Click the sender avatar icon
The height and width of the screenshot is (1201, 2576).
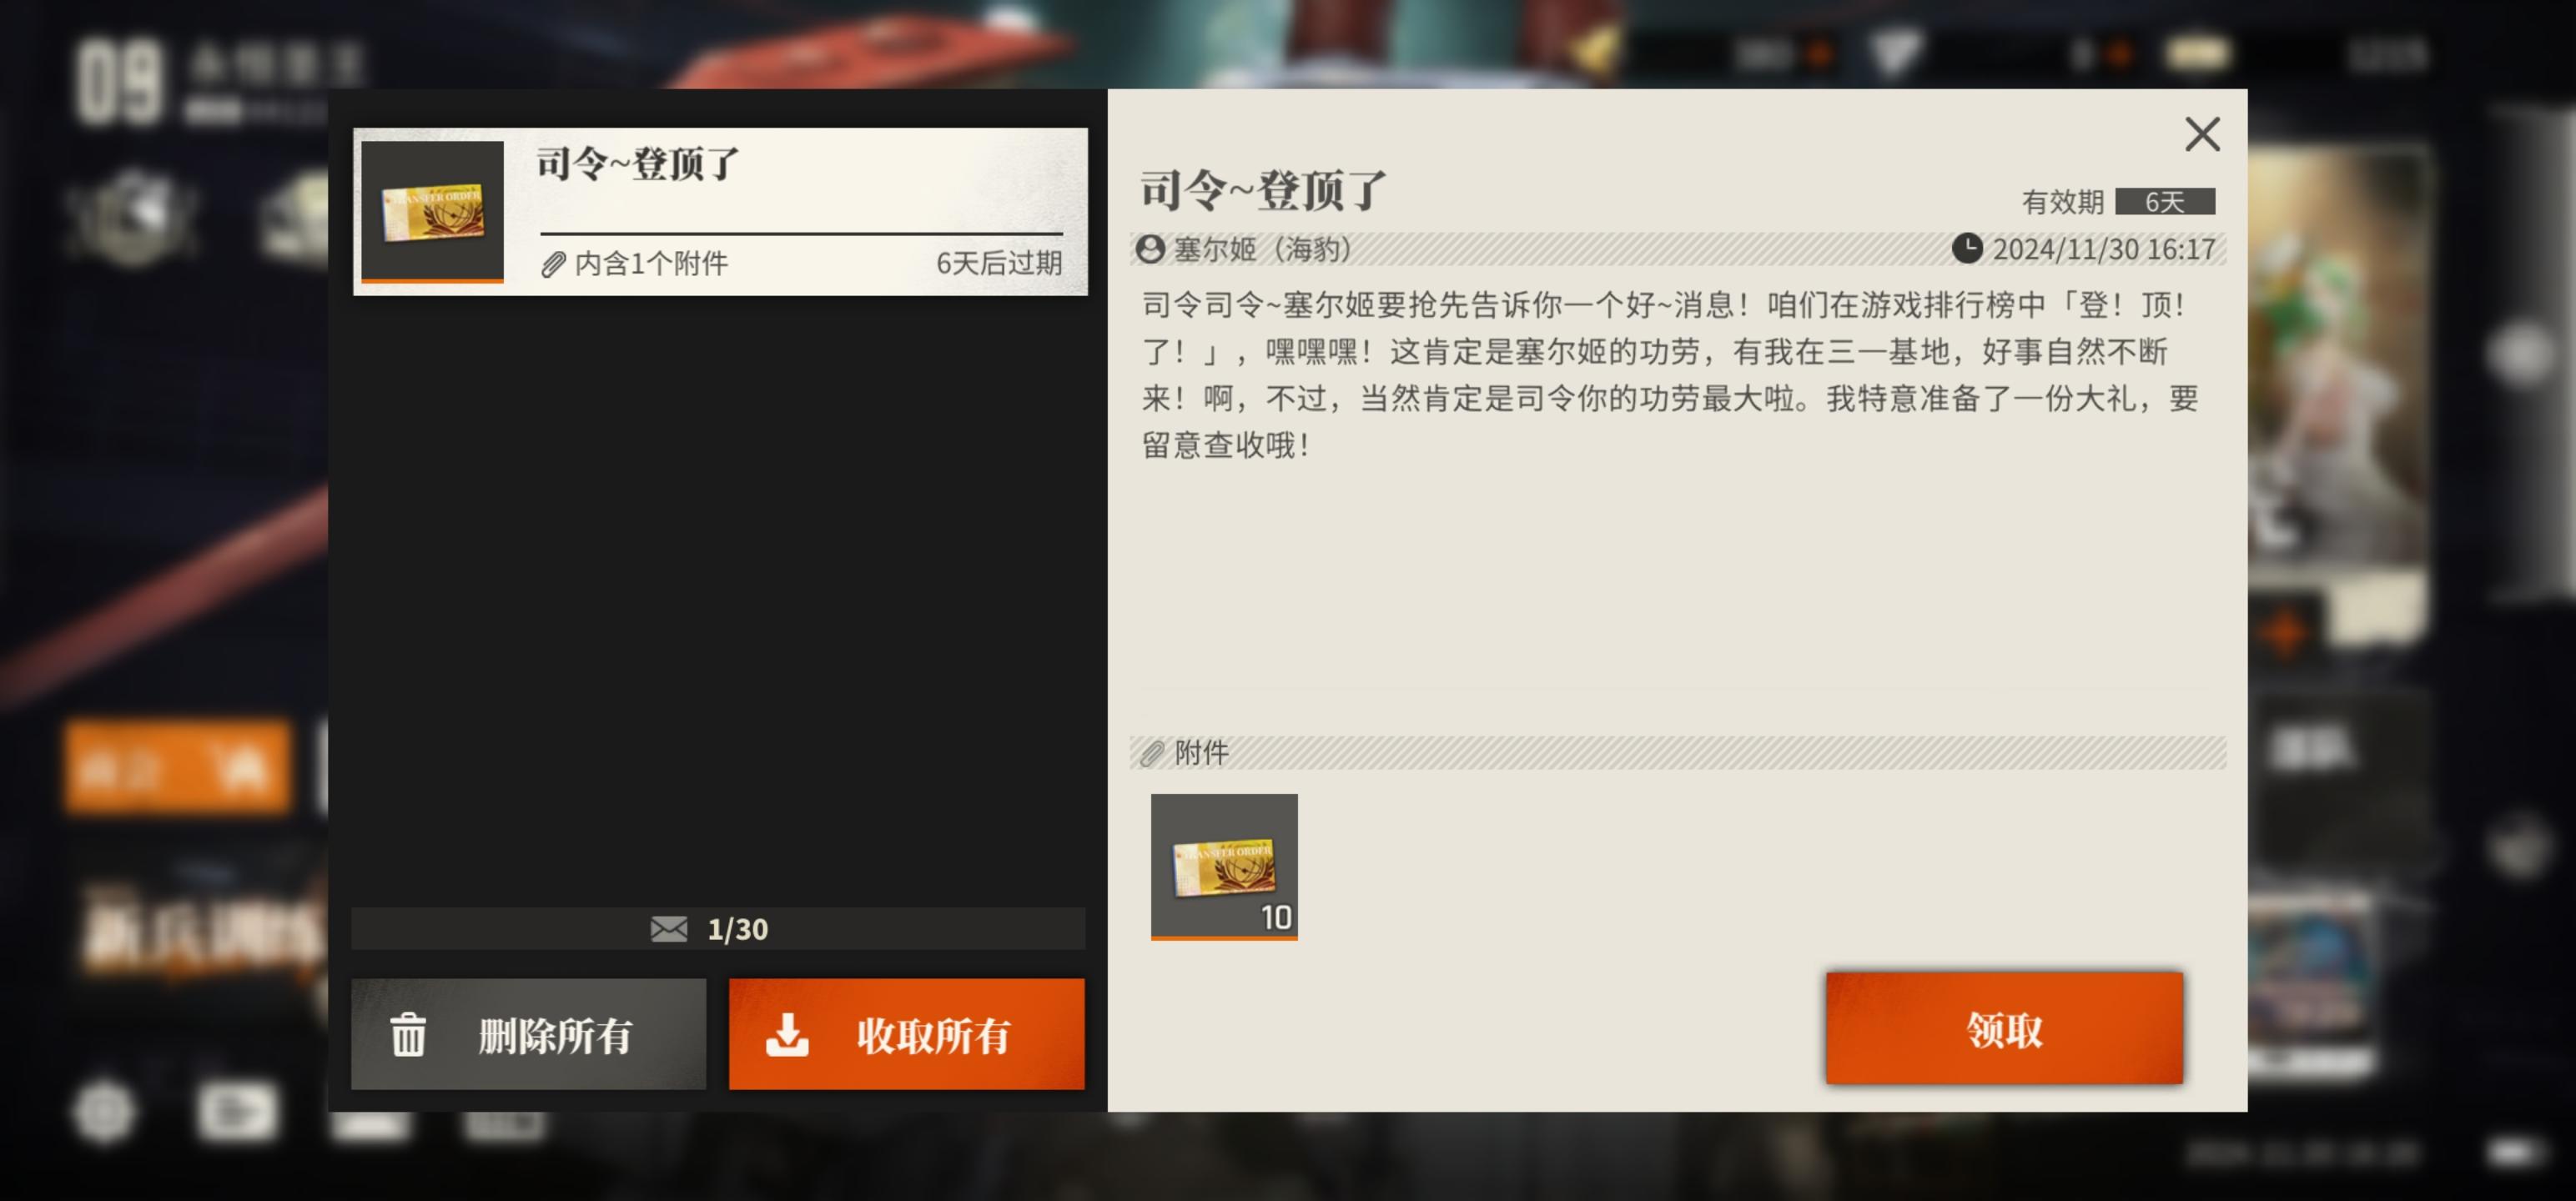(1150, 249)
